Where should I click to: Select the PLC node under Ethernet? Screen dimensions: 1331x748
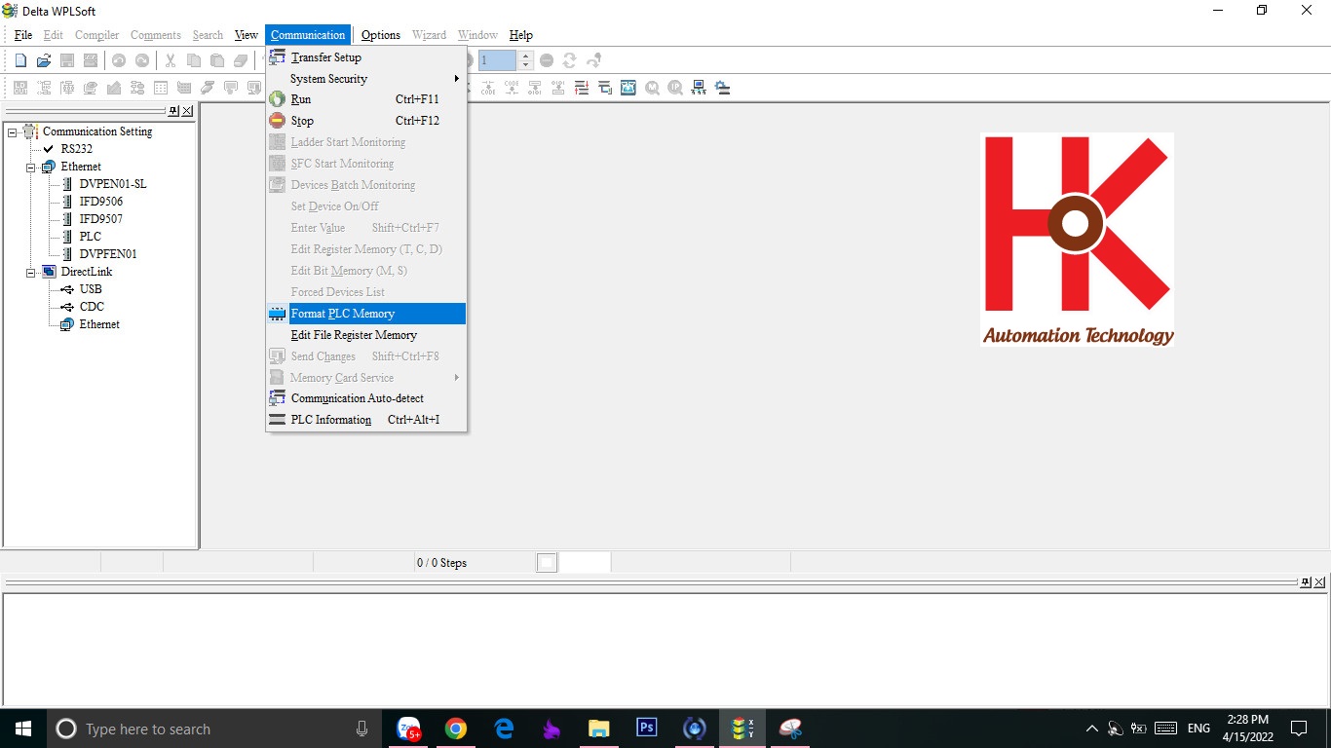(91, 237)
